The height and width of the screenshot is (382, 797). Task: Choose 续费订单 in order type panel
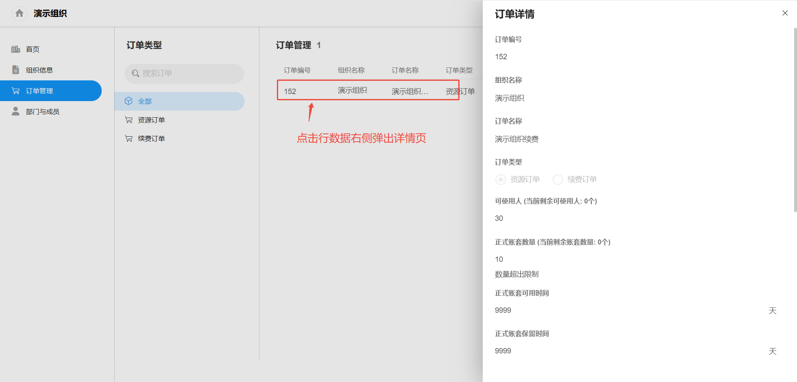point(151,138)
